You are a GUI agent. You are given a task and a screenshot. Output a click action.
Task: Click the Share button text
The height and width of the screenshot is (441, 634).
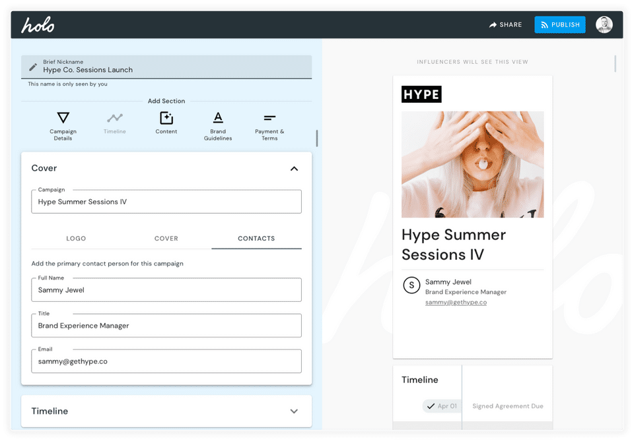pos(511,25)
